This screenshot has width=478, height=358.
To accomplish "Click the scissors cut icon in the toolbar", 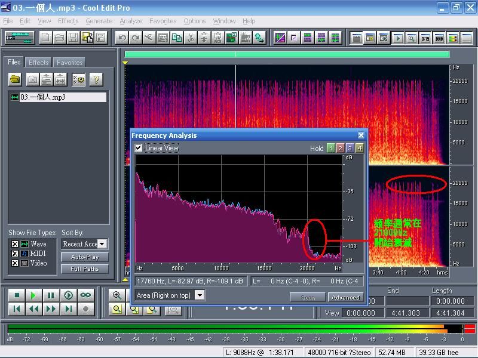I will coord(191,38).
